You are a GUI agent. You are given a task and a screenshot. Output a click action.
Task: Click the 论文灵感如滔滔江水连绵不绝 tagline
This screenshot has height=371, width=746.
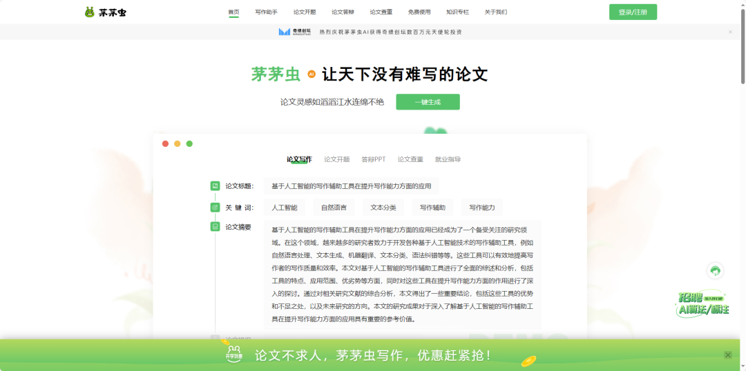tap(332, 101)
